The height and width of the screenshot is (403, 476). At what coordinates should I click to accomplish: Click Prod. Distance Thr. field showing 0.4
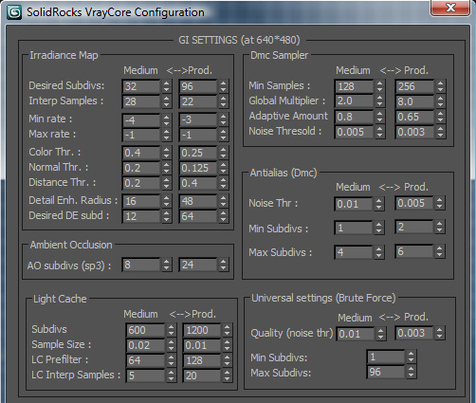(198, 183)
